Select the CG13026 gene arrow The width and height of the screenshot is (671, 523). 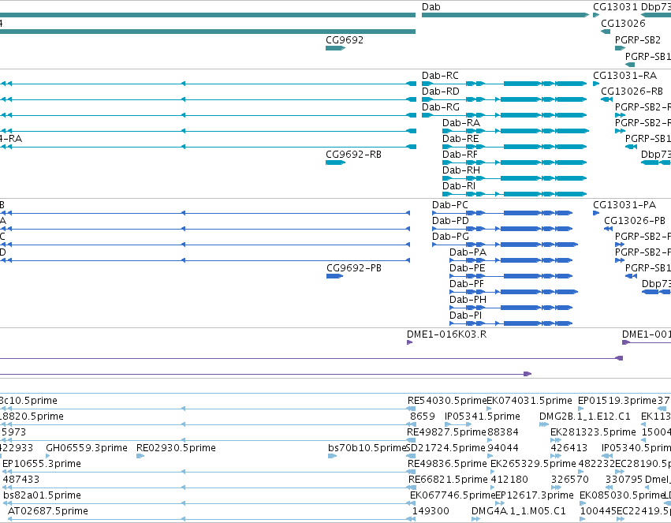(x=606, y=32)
